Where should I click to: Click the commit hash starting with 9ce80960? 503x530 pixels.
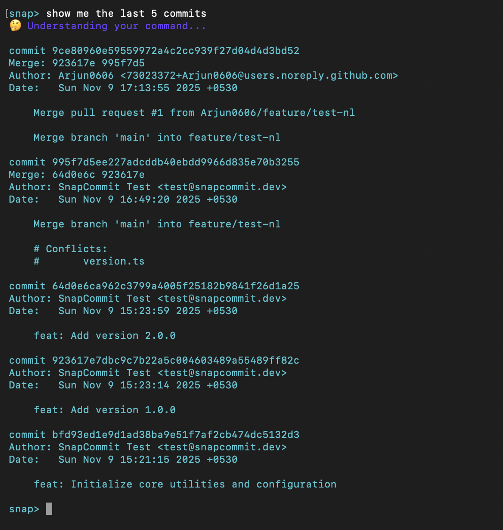tap(175, 50)
